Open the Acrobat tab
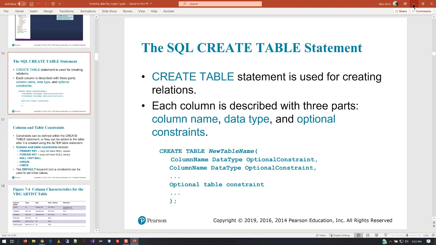The height and width of the screenshot is (245, 436). (169, 11)
